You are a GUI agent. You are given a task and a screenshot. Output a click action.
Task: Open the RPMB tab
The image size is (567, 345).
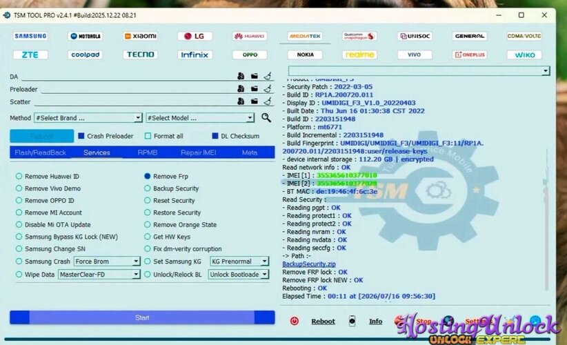(147, 152)
